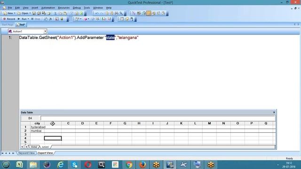Click the B4 cell name box
Viewport: 301px width, 169px height.
point(30,118)
